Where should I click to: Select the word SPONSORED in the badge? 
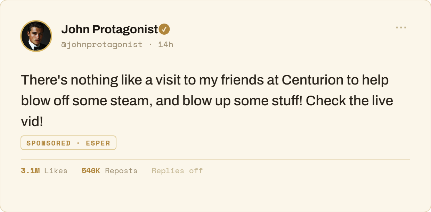[x=48, y=143]
